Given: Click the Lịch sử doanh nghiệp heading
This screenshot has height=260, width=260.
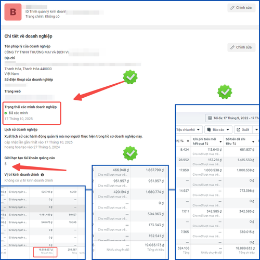Looking at the screenshot, I should [21, 129].
